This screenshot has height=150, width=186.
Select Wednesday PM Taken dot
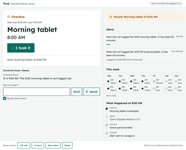pos(131,88)
